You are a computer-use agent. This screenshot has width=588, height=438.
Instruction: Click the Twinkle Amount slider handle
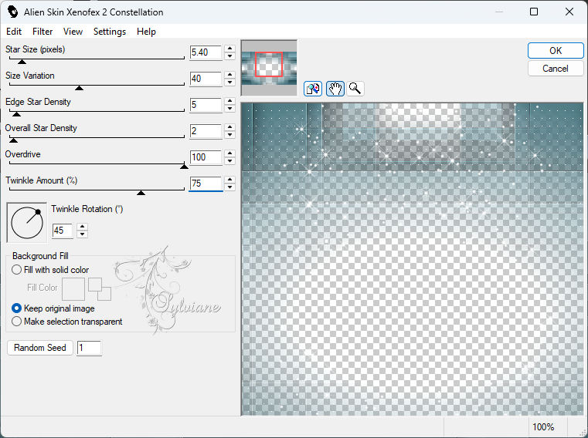point(141,193)
